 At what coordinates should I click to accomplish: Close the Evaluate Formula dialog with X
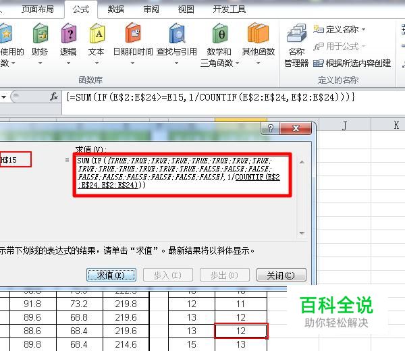296,128
